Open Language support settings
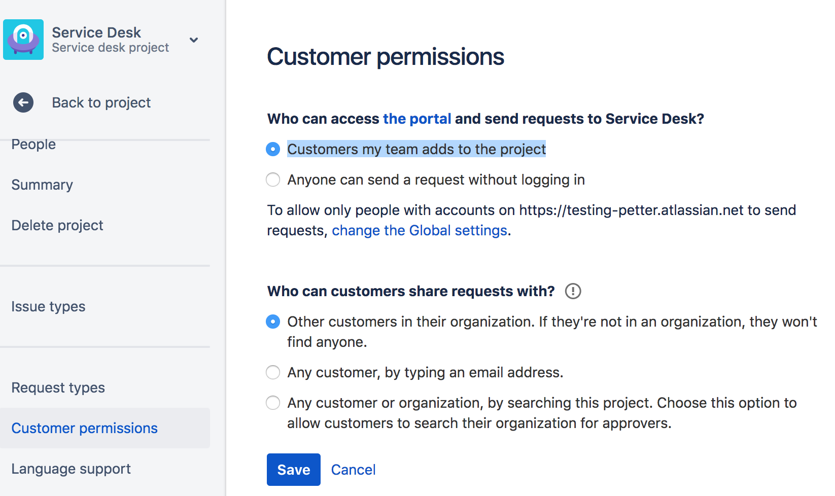835x496 pixels. (x=71, y=469)
